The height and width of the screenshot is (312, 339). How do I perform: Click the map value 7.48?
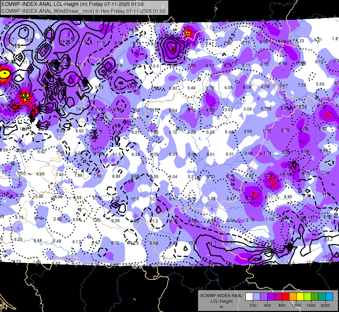(x=57, y=241)
